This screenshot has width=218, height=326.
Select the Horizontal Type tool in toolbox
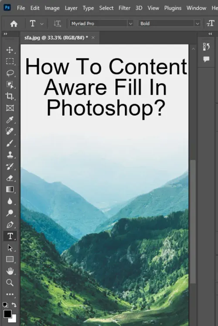click(10, 236)
